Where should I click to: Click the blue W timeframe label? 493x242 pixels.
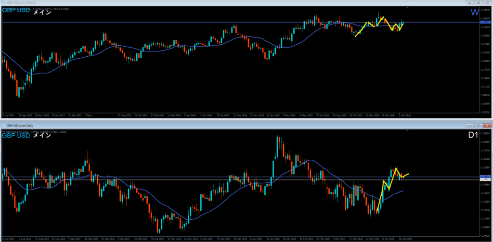[474, 12]
